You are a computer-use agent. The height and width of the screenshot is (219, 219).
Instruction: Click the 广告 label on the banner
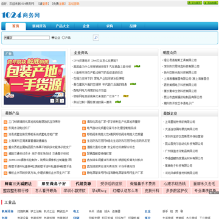9,54
